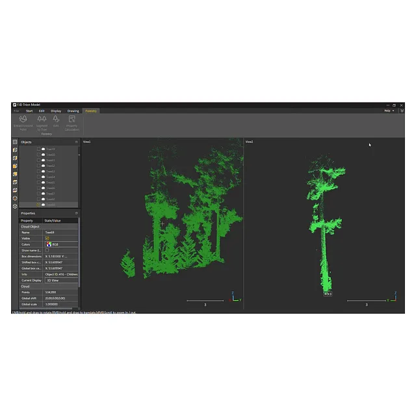Collapse the ribbon with the chevron arrow
The height and width of the screenshot is (416, 416).
click(402, 110)
